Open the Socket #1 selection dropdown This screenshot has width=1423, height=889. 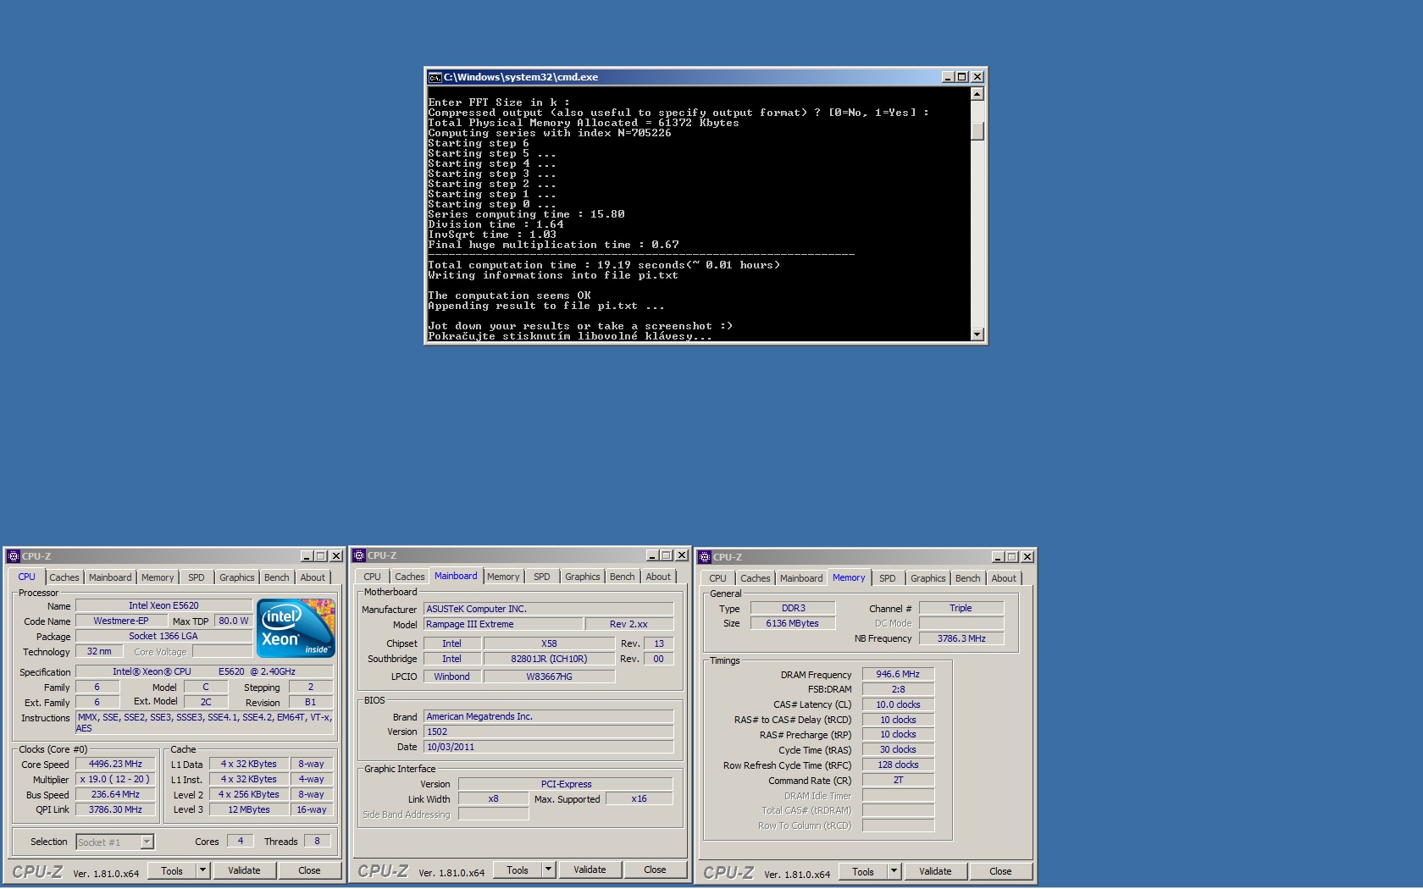147,842
